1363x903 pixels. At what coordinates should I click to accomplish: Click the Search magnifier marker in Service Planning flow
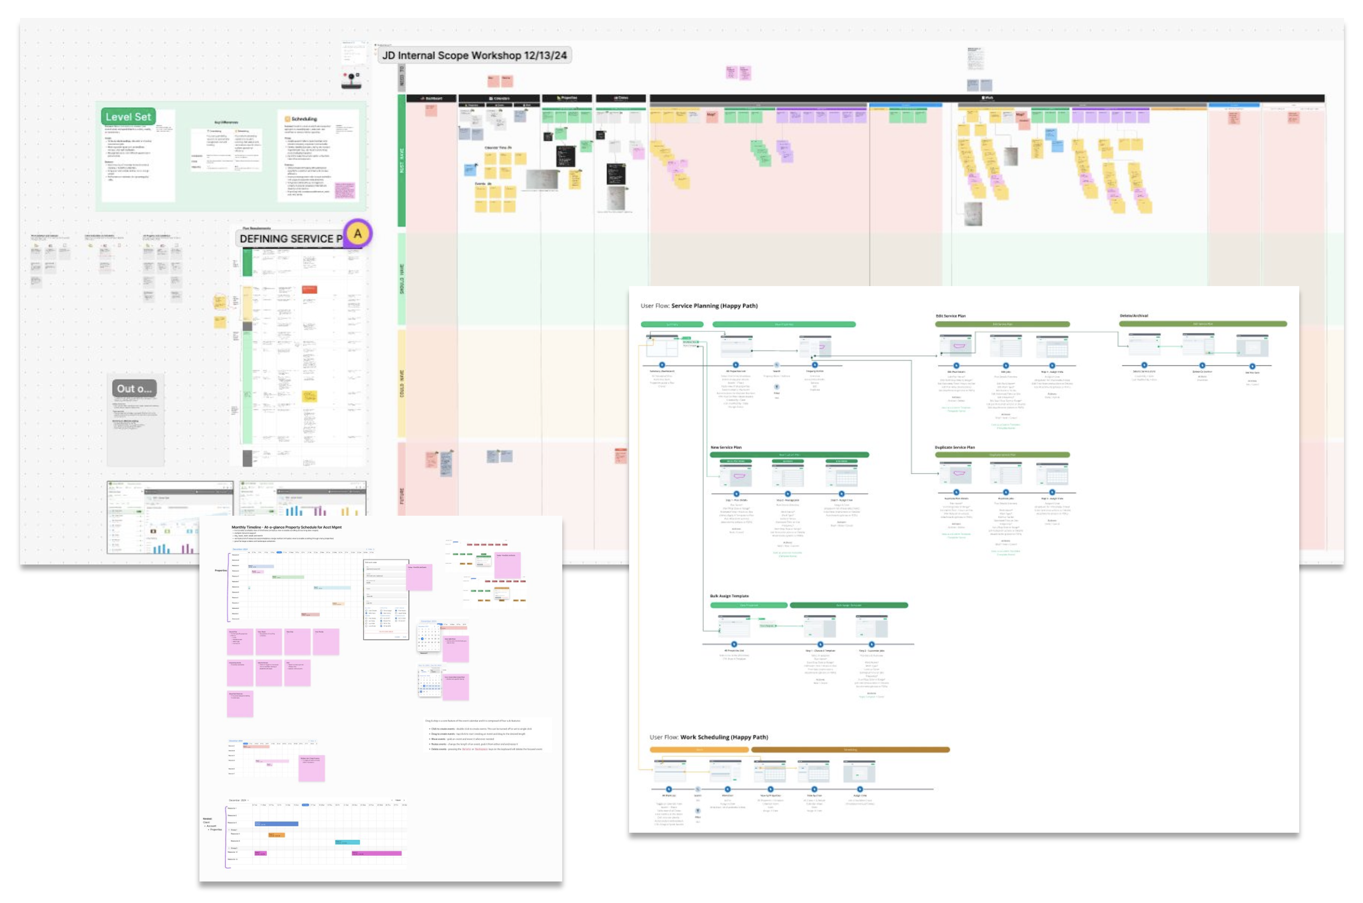[776, 365]
